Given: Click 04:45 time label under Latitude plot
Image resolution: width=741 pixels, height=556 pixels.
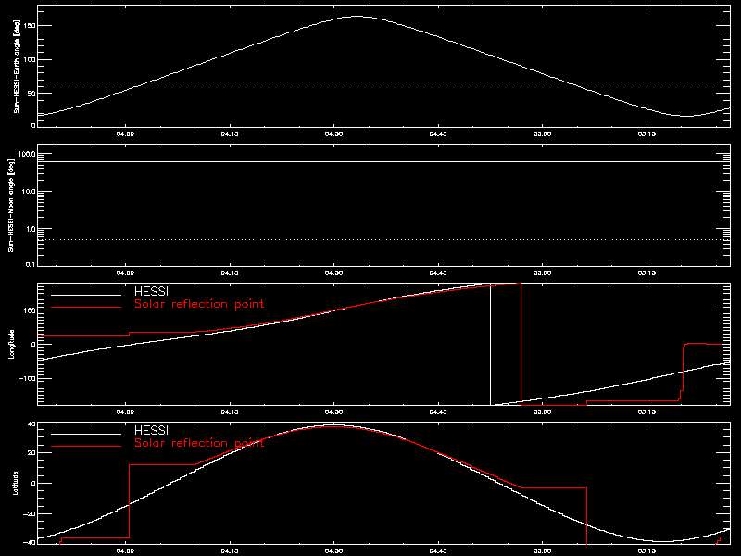Looking at the screenshot, I should [438, 550].
